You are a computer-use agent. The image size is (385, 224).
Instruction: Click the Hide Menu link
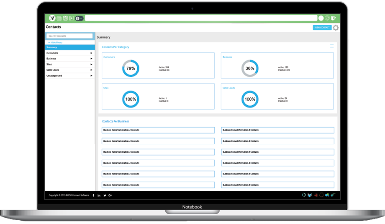coord(55,42)
